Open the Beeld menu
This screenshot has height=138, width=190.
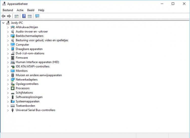click(x=31, y=10)
